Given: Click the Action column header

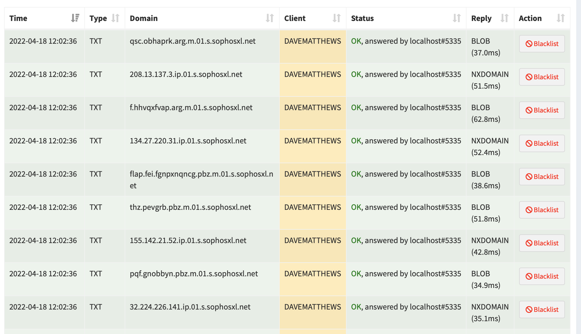Looking at the screenshot, I should coord(542,18).
